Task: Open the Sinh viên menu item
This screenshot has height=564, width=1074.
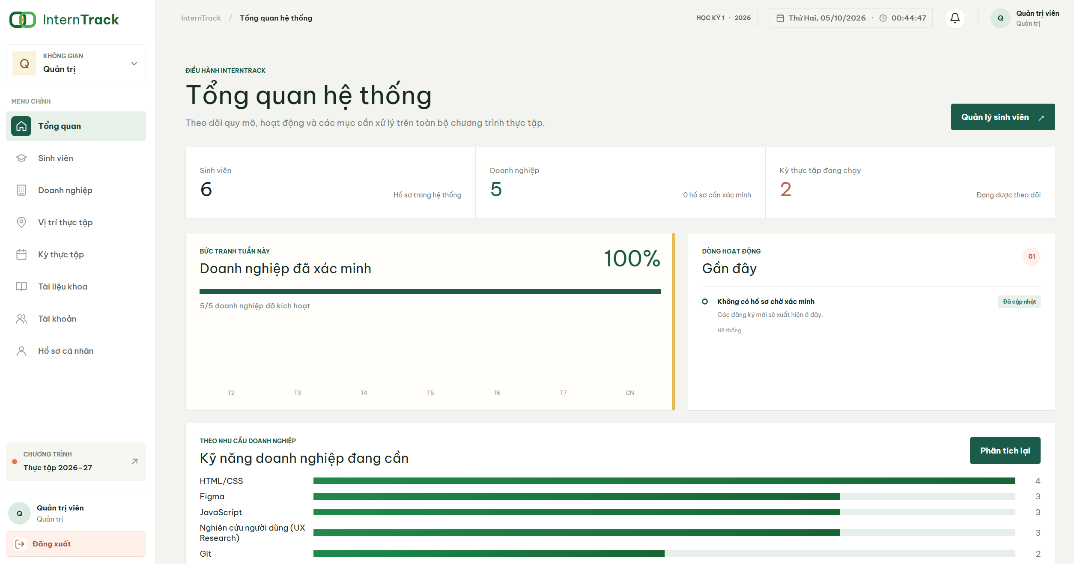Action: (x=76, y=158)
